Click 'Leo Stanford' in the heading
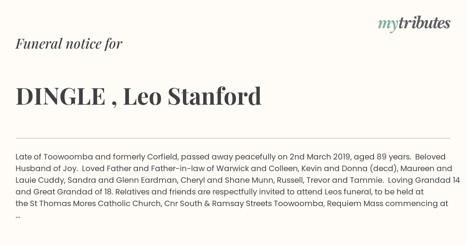466x245 pixels. pyautogui.click(x=192, y=96)
